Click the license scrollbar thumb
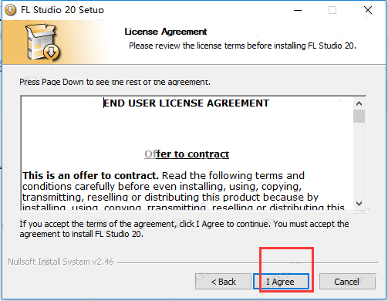388x301 pixels. (x=359, y=117)
